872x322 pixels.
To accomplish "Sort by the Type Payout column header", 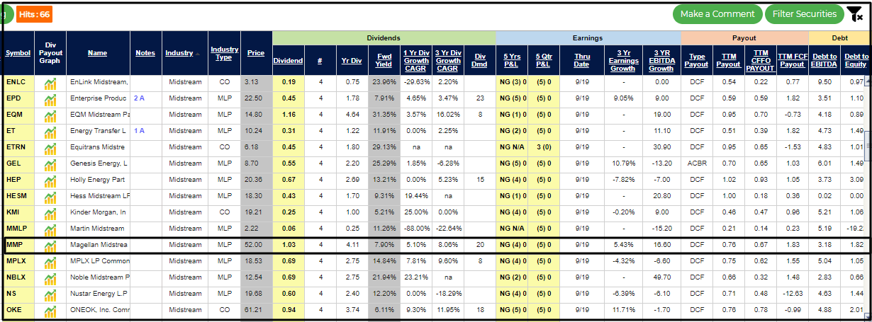I will tap(698, 61).
